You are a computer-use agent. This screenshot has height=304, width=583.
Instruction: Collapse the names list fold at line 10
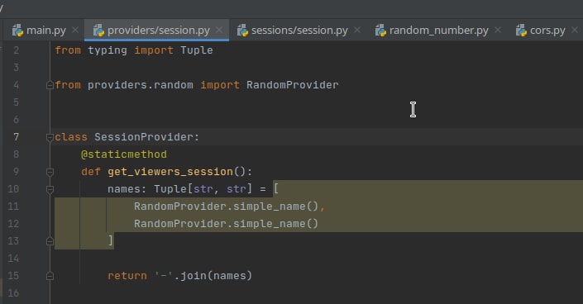50,189
